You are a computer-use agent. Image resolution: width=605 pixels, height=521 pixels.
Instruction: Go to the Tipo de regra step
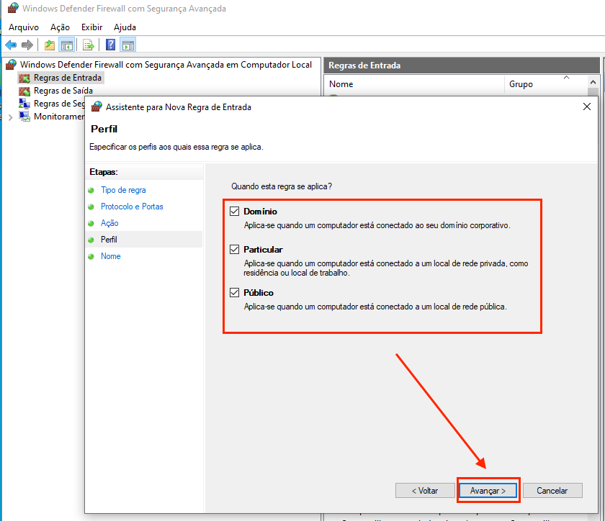[x=123, y=190]
